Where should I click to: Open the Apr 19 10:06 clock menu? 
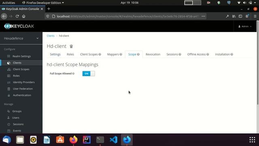coord(129,3)
